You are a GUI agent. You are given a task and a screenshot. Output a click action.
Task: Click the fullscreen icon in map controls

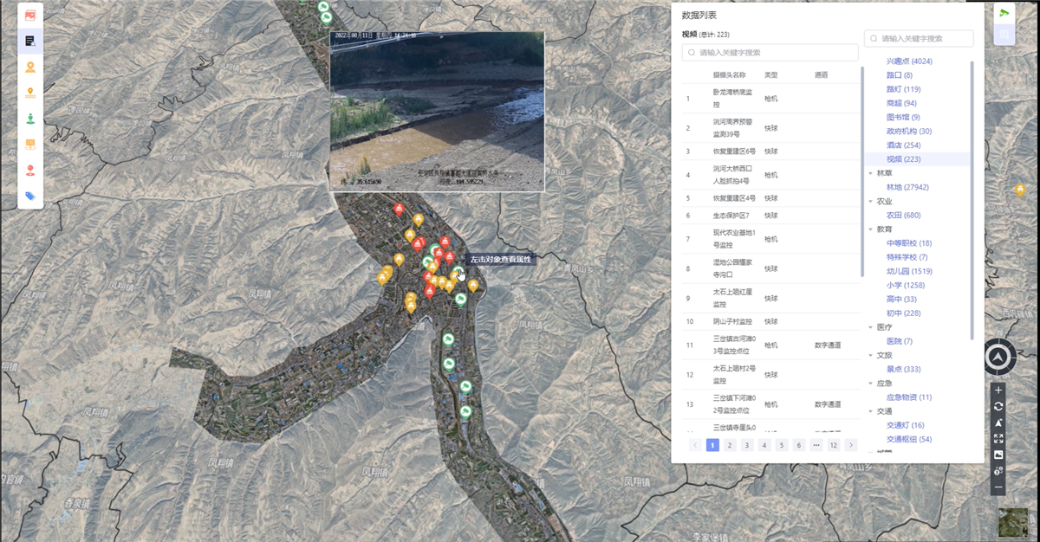998,439
